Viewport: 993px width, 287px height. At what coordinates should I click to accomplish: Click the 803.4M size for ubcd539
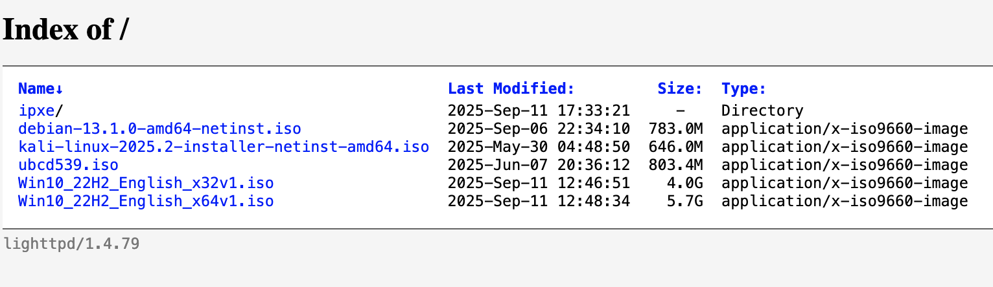click(x=675, y=165)
